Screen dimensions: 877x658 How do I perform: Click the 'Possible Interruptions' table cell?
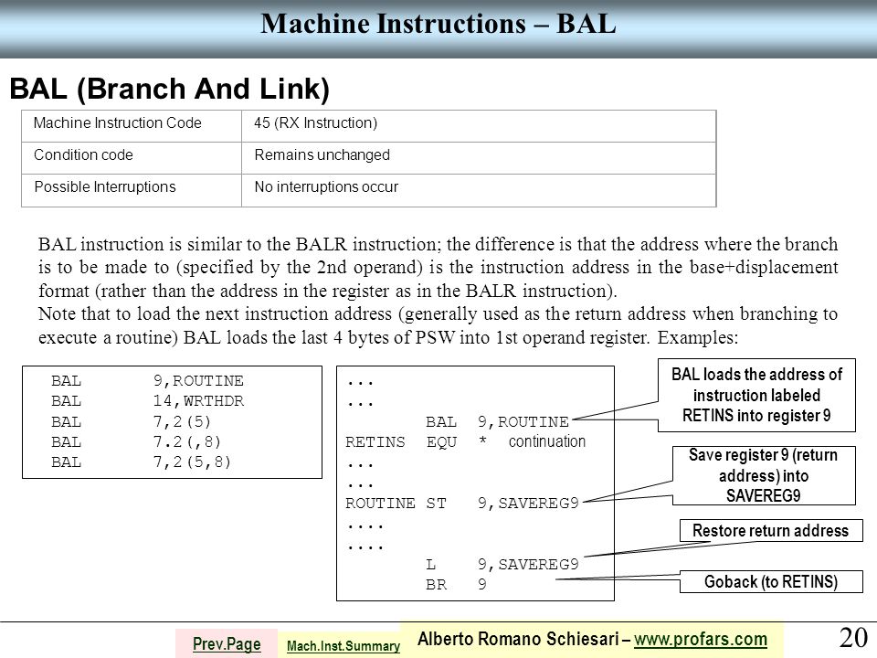click(132, 190)
